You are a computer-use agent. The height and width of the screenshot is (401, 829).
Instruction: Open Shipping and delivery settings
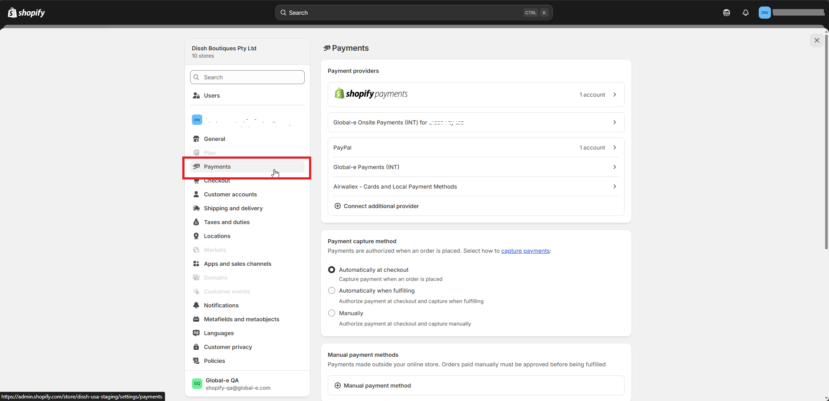(x=247, y=208)
